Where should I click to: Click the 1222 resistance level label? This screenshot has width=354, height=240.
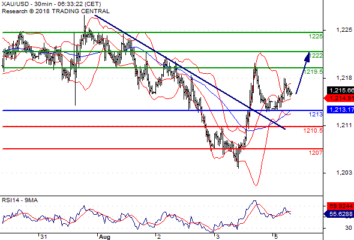[316, 56]
